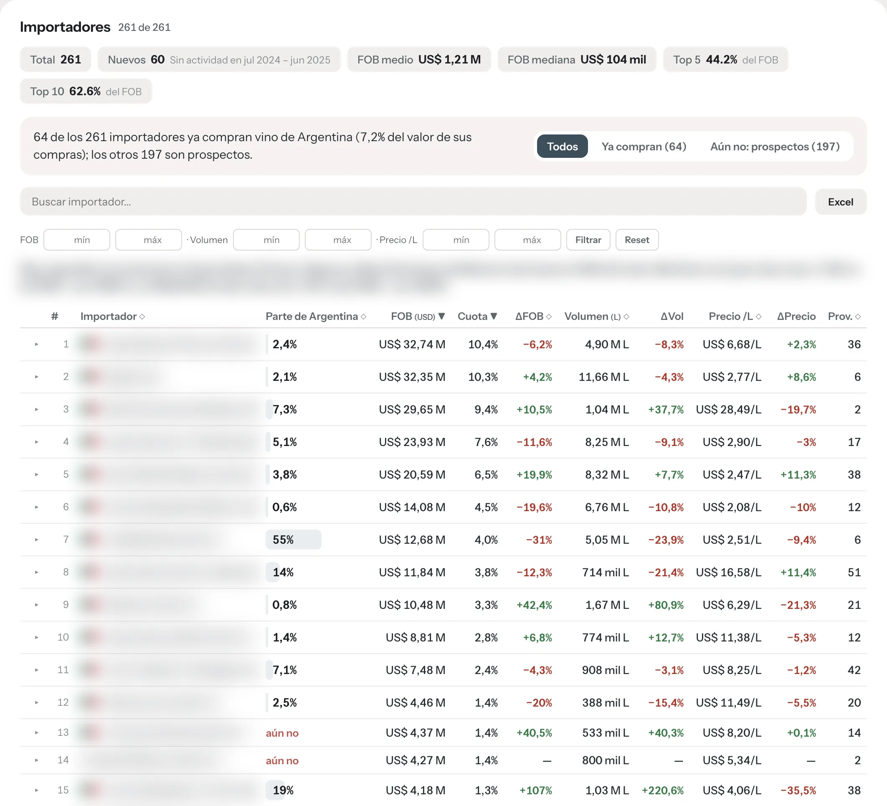Expand row 2 with US$ 32,35 M
The width and height of the screenshot is (887, 806).
[x=36, y=377]
